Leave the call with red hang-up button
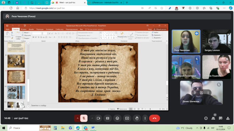Image resolution: width=234 pixels, height=131 pixels. pyautogui.click(x=154, y=118)
